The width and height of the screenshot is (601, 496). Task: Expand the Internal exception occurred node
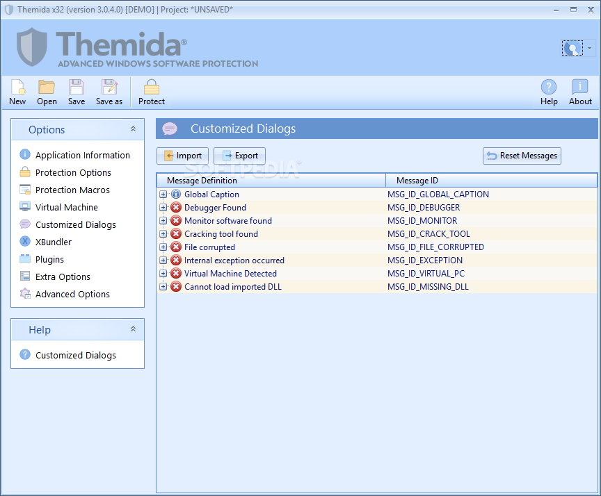pos(163,261)
